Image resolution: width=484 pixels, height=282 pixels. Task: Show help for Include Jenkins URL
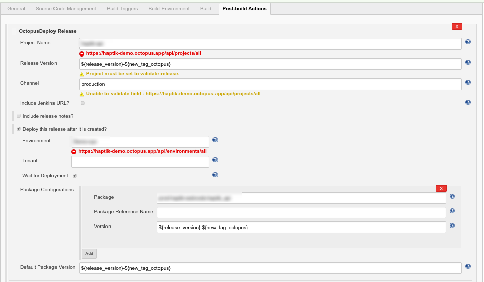tap(468, 102)
